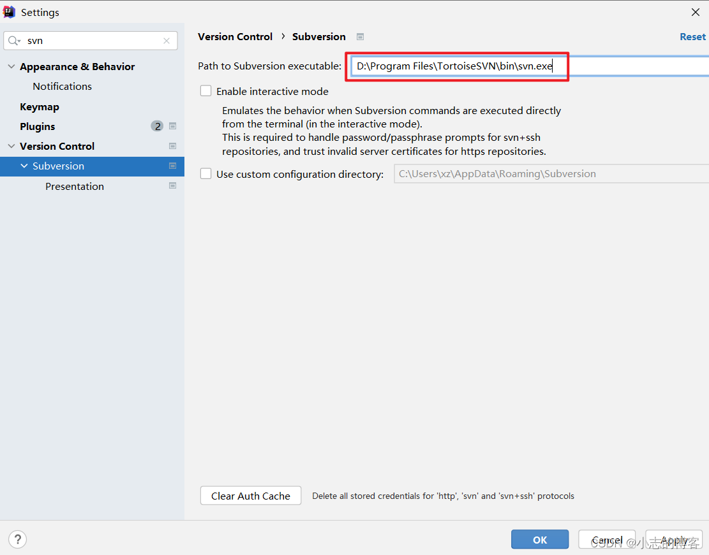Collapse the Appearance & Behavior section
Image resolution: width=709 pixels, height=555 pixels.
(11, 66)
